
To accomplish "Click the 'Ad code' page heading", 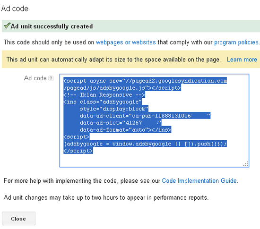I will (15, 8).
